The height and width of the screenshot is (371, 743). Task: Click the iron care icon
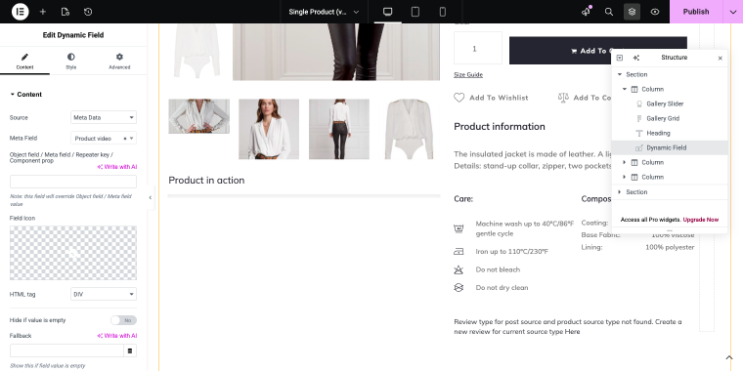coord(459,251)
